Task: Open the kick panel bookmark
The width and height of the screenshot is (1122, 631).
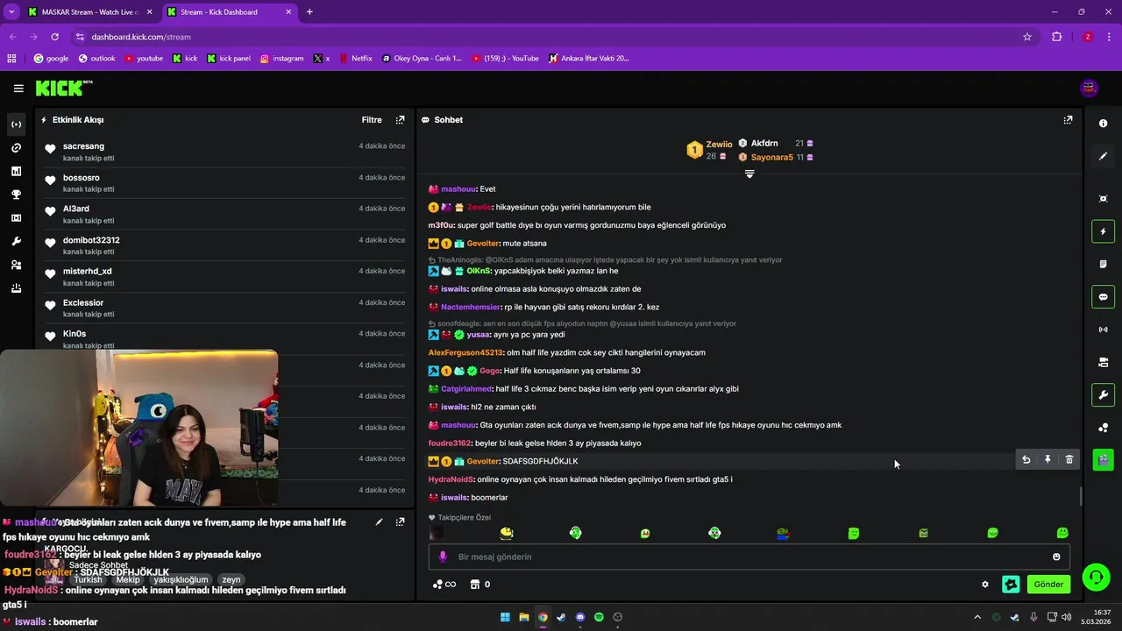Action: (229, 59)
